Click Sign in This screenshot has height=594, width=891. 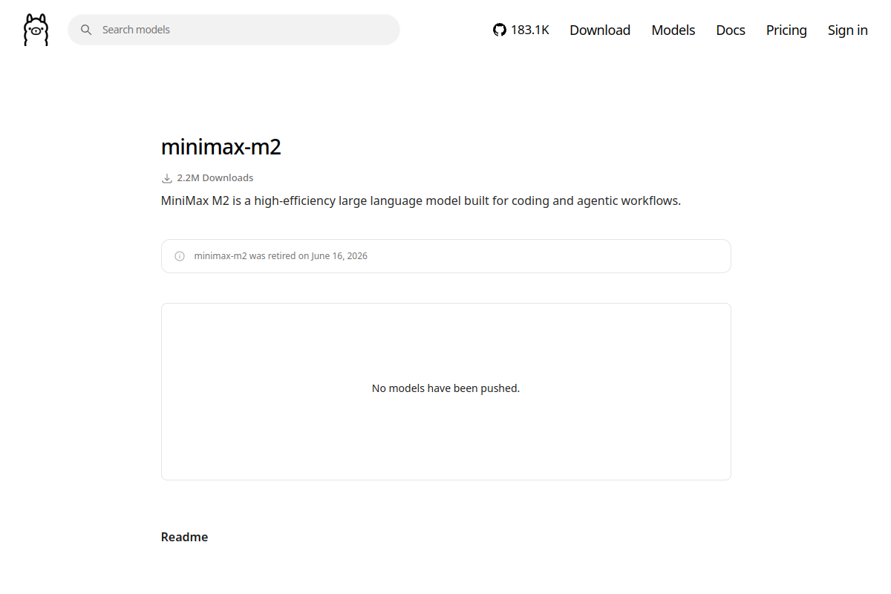click(848, 30)
